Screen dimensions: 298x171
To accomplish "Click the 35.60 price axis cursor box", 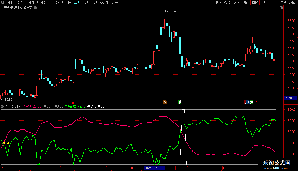I will [290, 98].
